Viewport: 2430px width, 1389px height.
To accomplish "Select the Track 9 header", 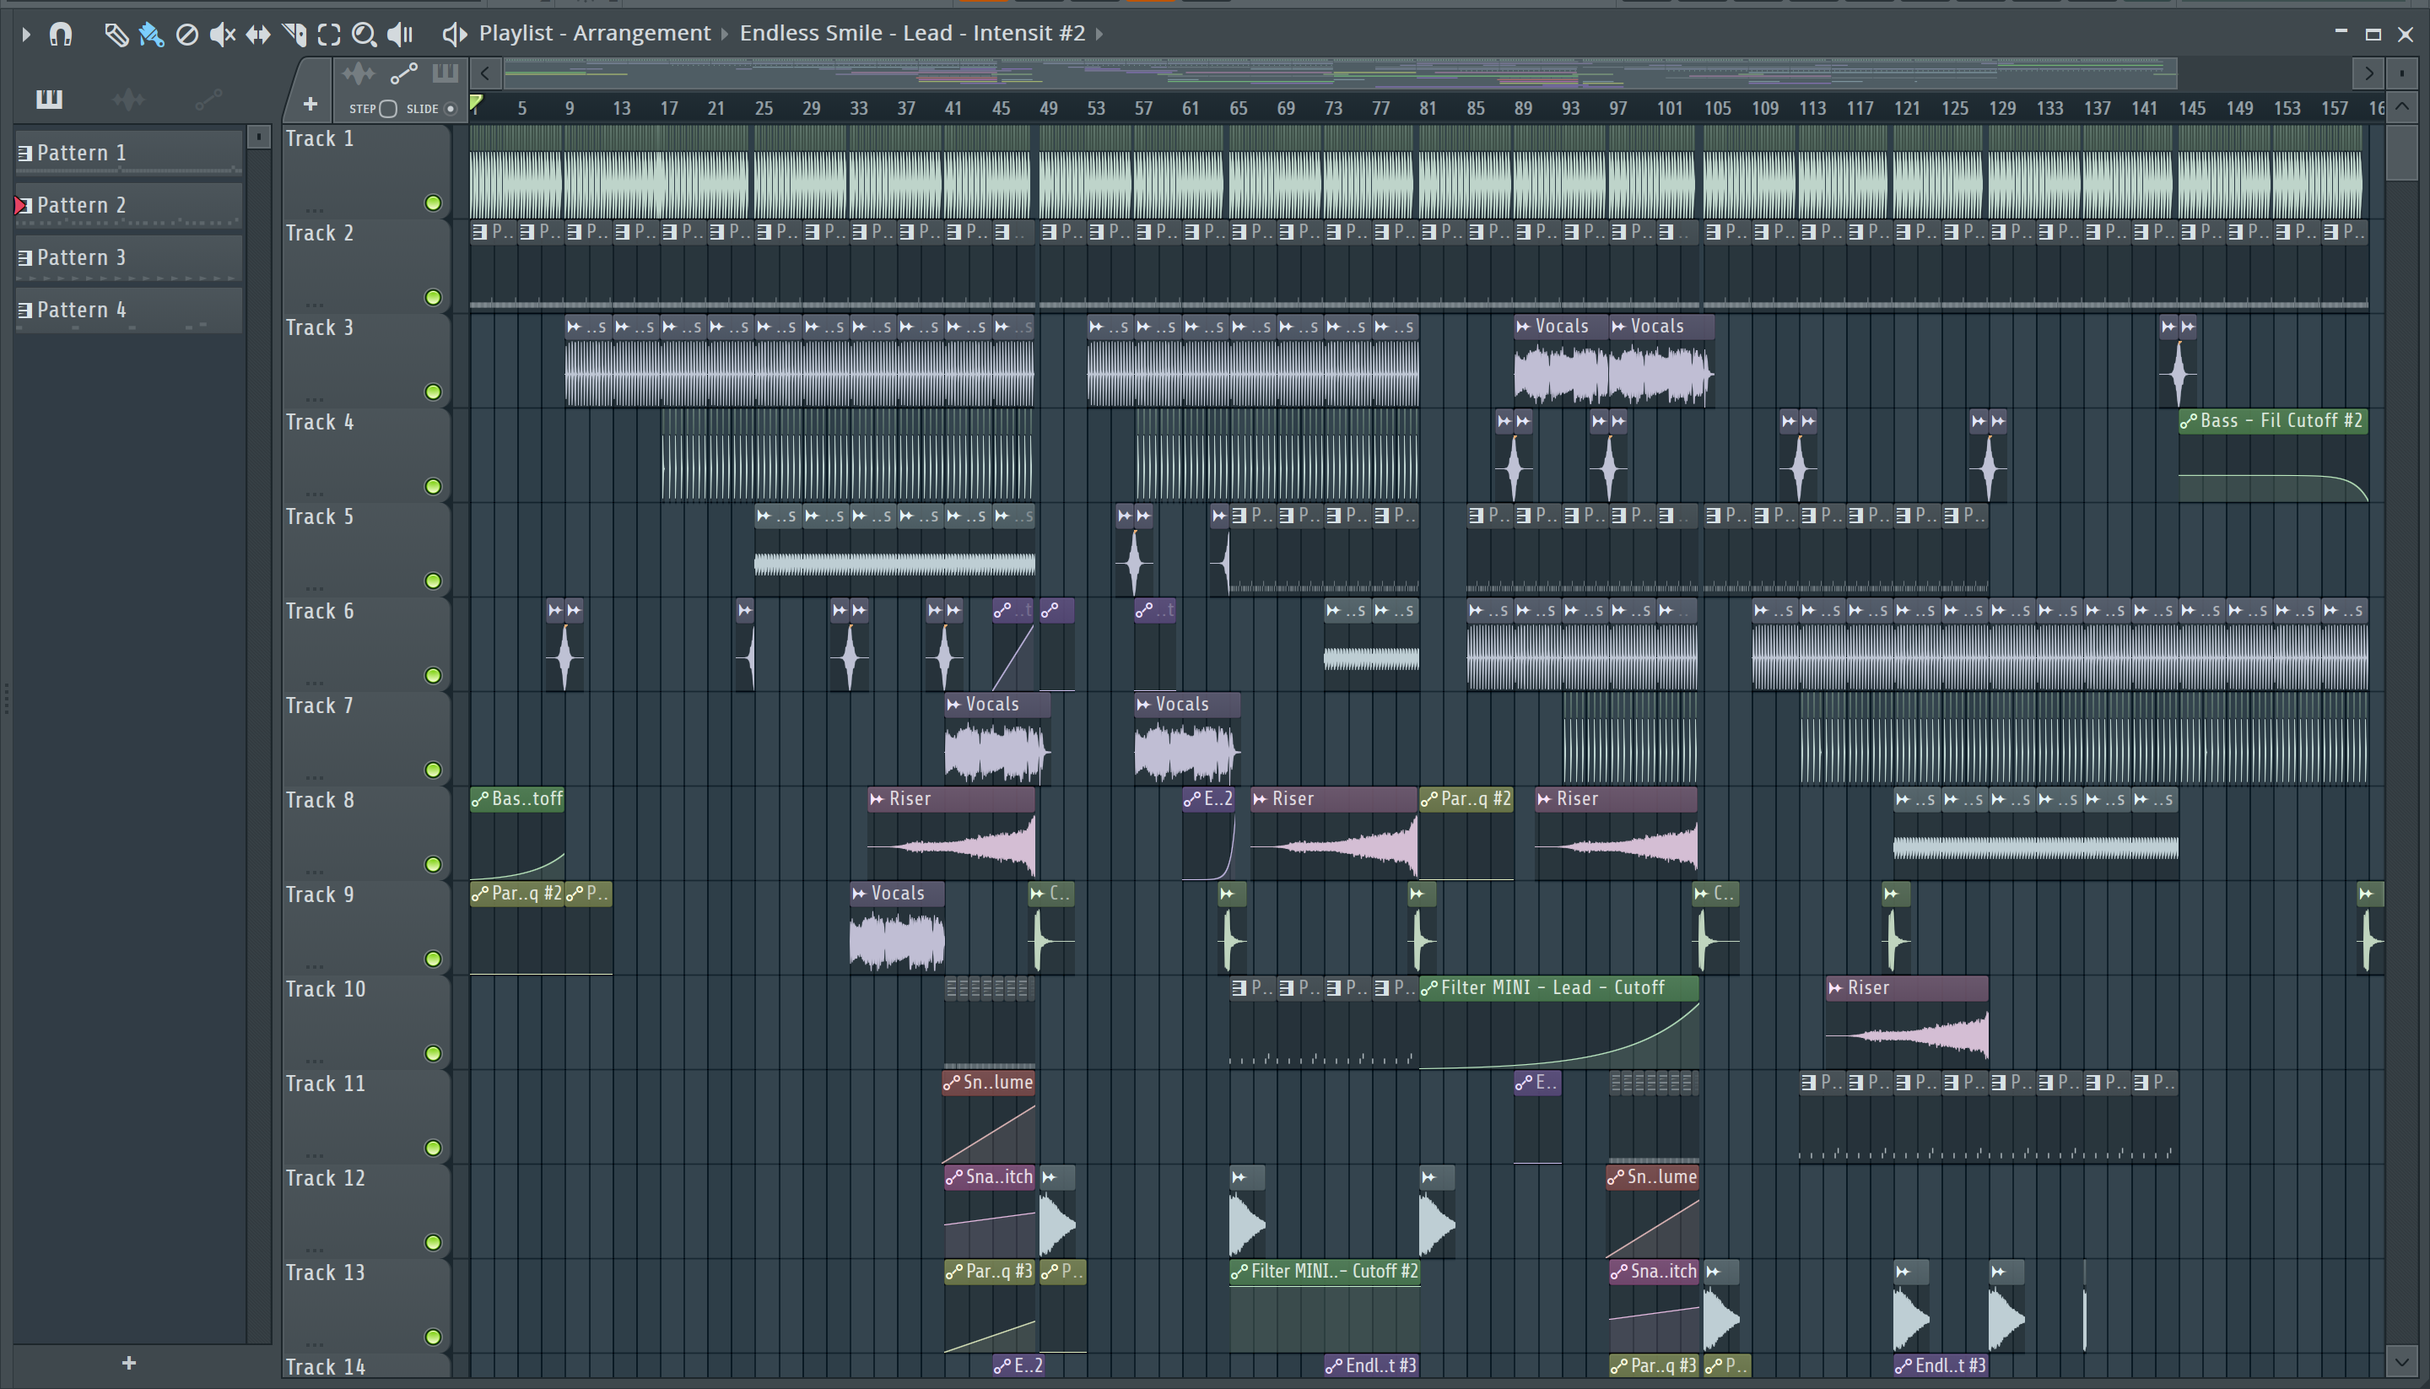I will click(366, 927).
